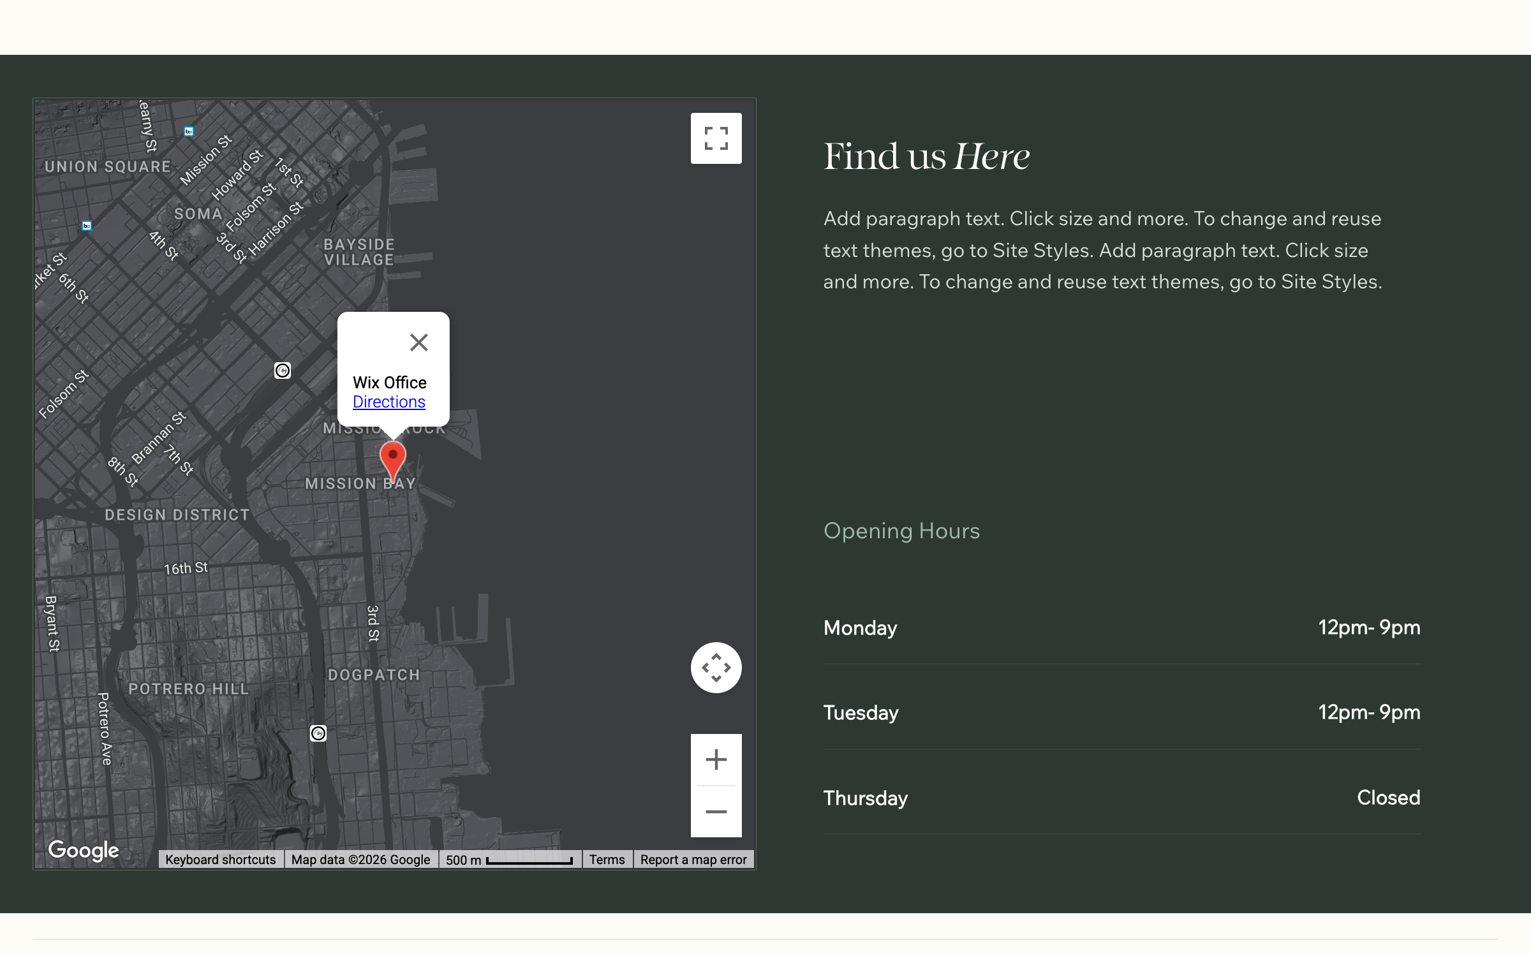Click the BAYSIDE VILLAGE map label
The width and height of the screenshot is (1531, 954).
click(x=359, y=253)
